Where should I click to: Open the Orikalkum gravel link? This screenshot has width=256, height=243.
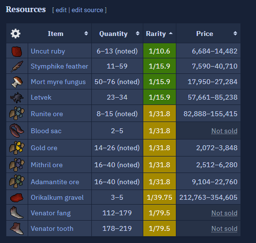(57, 198)
